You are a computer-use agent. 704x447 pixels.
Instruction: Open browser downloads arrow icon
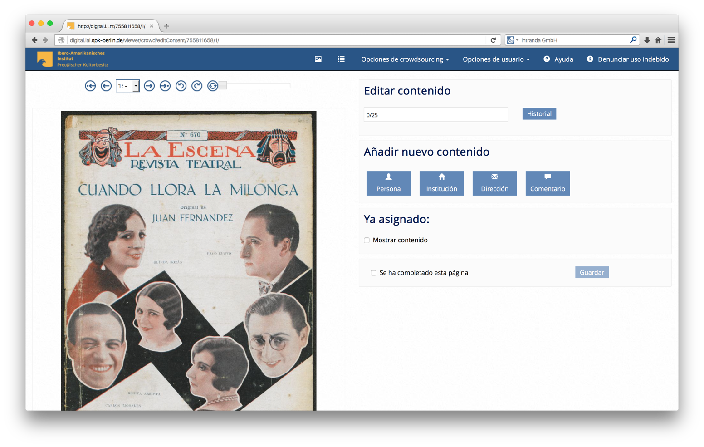[647, 40]
